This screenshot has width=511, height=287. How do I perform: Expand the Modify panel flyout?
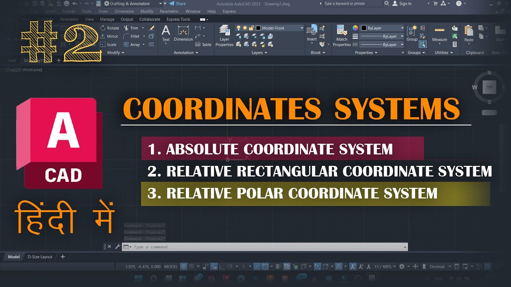point(115,53)
